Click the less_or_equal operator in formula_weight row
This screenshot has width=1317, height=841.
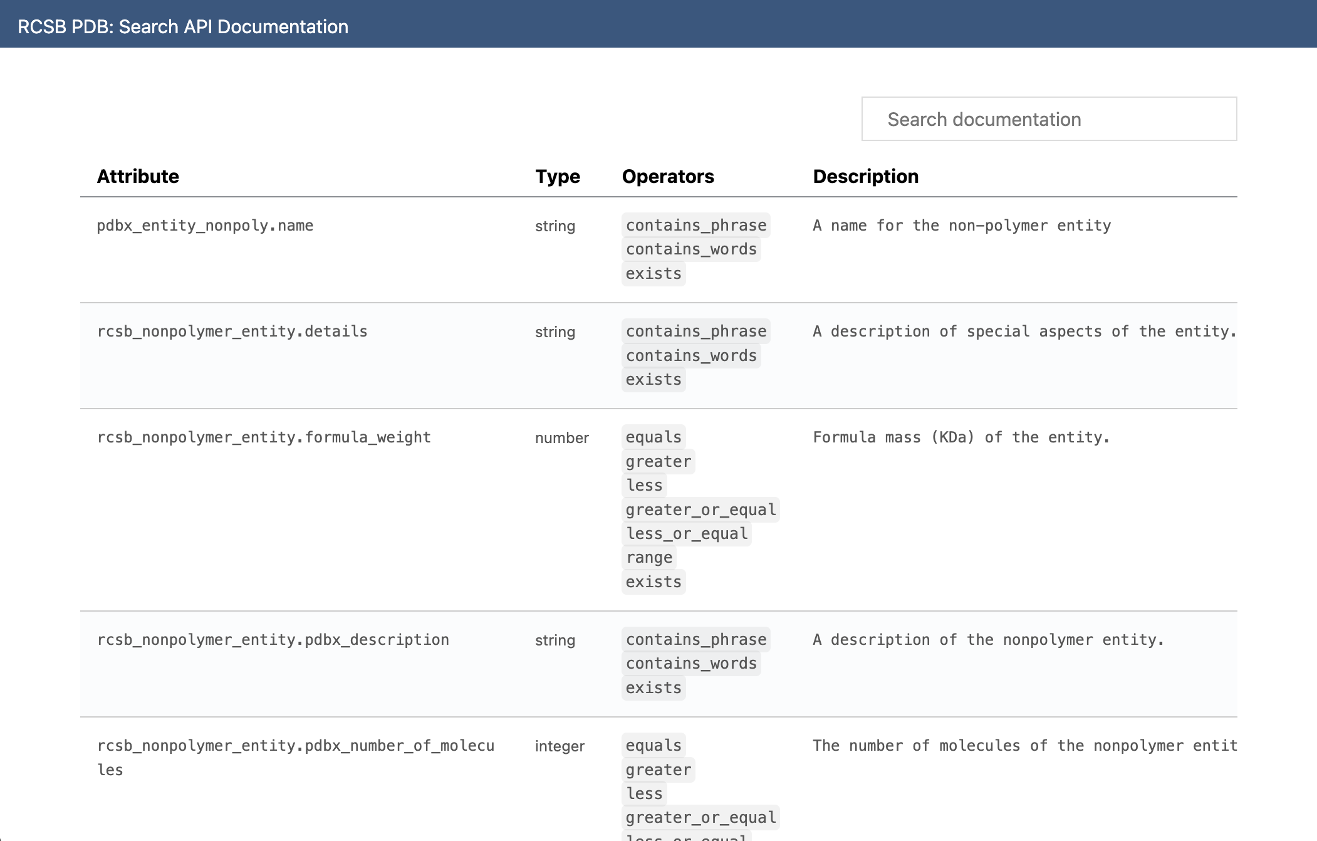(686, 534)
